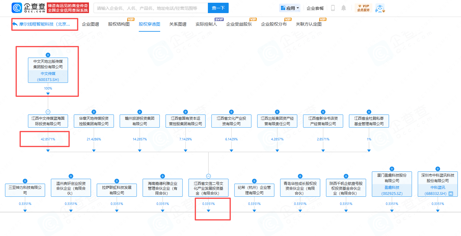Expand 中文天地出版传媒 node plus icon
461x236 pixels.
pyautogui.click(x=48, y=55)
